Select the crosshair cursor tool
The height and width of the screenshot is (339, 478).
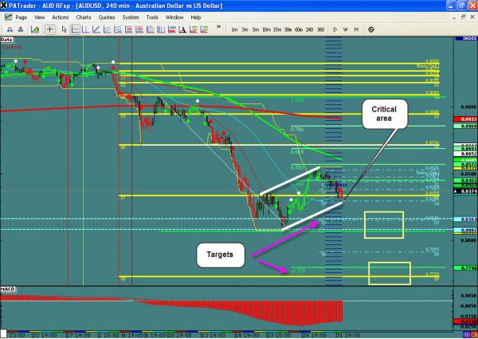(50, 29)
